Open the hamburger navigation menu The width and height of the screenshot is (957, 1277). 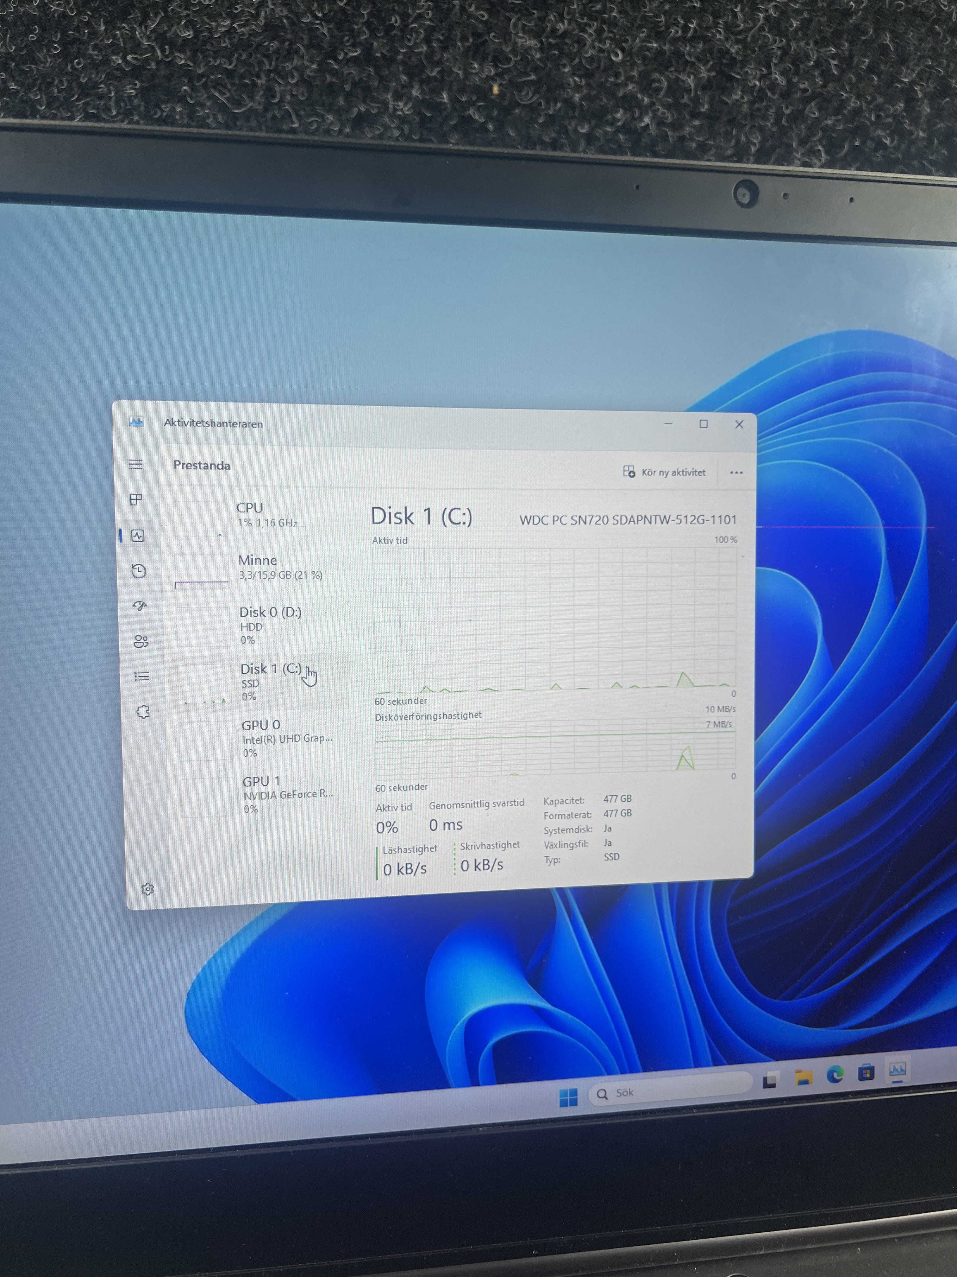(x=135, y=464)
